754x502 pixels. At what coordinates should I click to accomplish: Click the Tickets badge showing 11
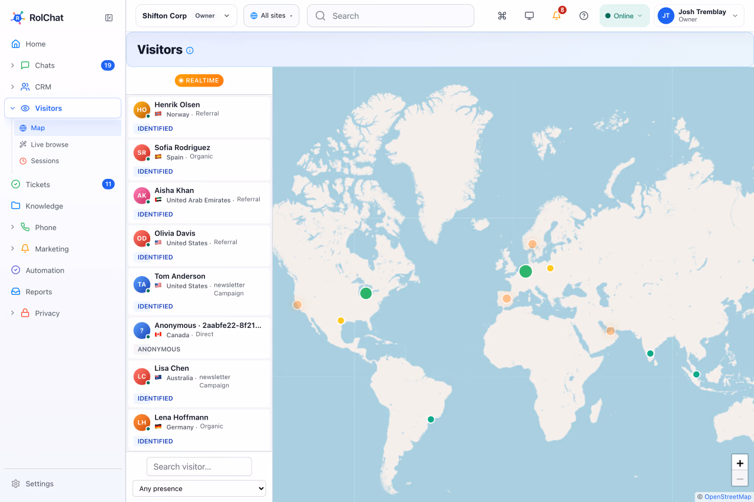point(108,184)
